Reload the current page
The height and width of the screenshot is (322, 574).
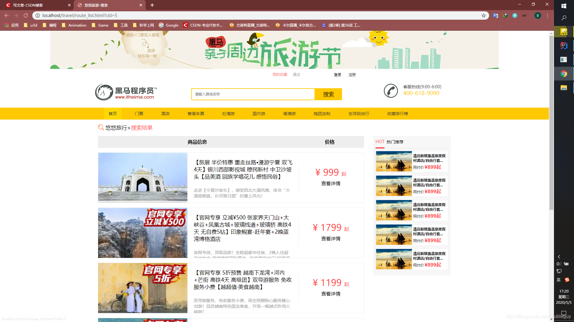[26, 16]
